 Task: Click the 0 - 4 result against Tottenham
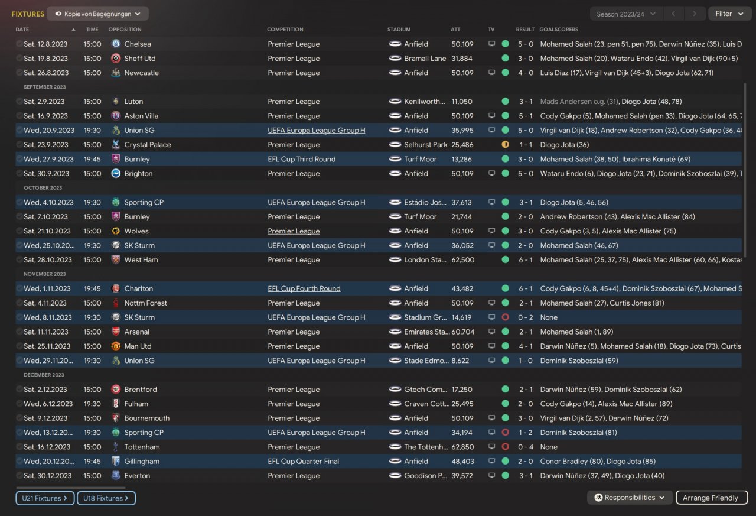tap(525, 447)
